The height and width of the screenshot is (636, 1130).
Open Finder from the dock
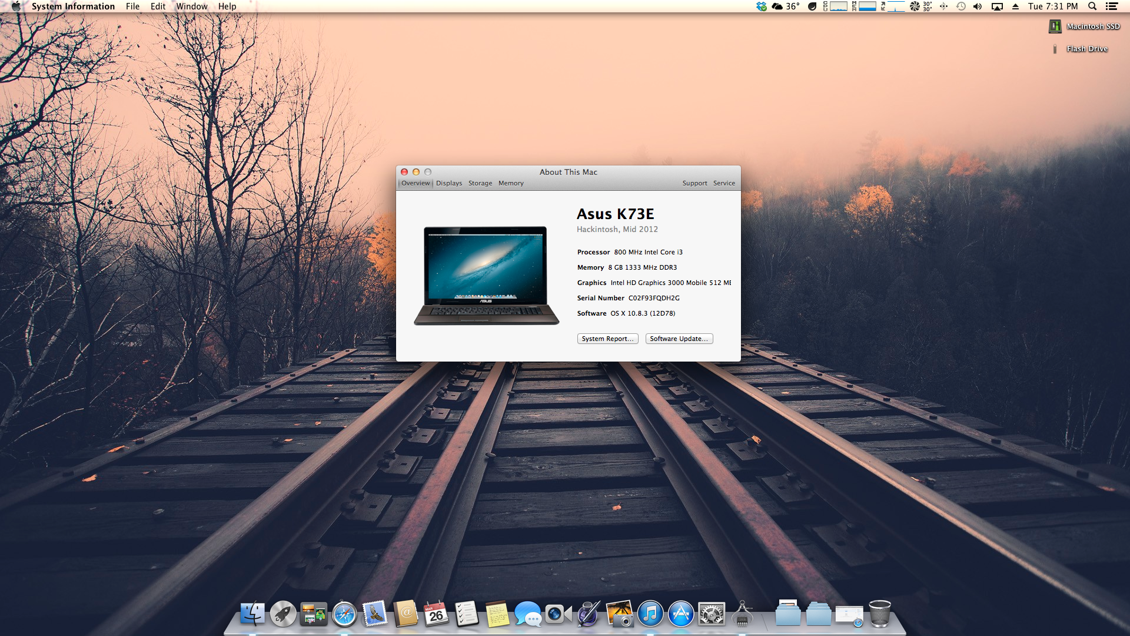coord(252,614)
